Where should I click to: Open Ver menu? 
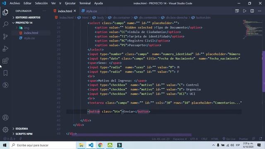point(53,3)
